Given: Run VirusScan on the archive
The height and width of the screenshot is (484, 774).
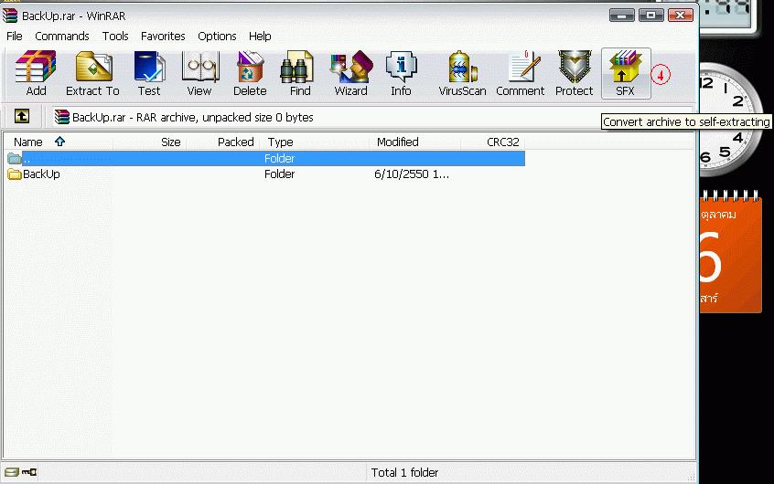Looking at the screenshot, I should [x=462, y=74].
